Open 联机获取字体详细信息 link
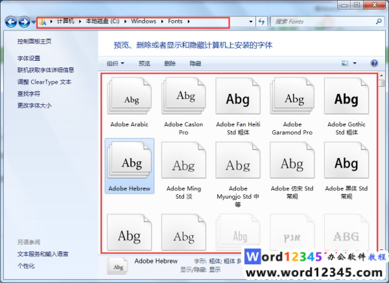The width and height of the screenshot is (389, 283). click(45, 70)
